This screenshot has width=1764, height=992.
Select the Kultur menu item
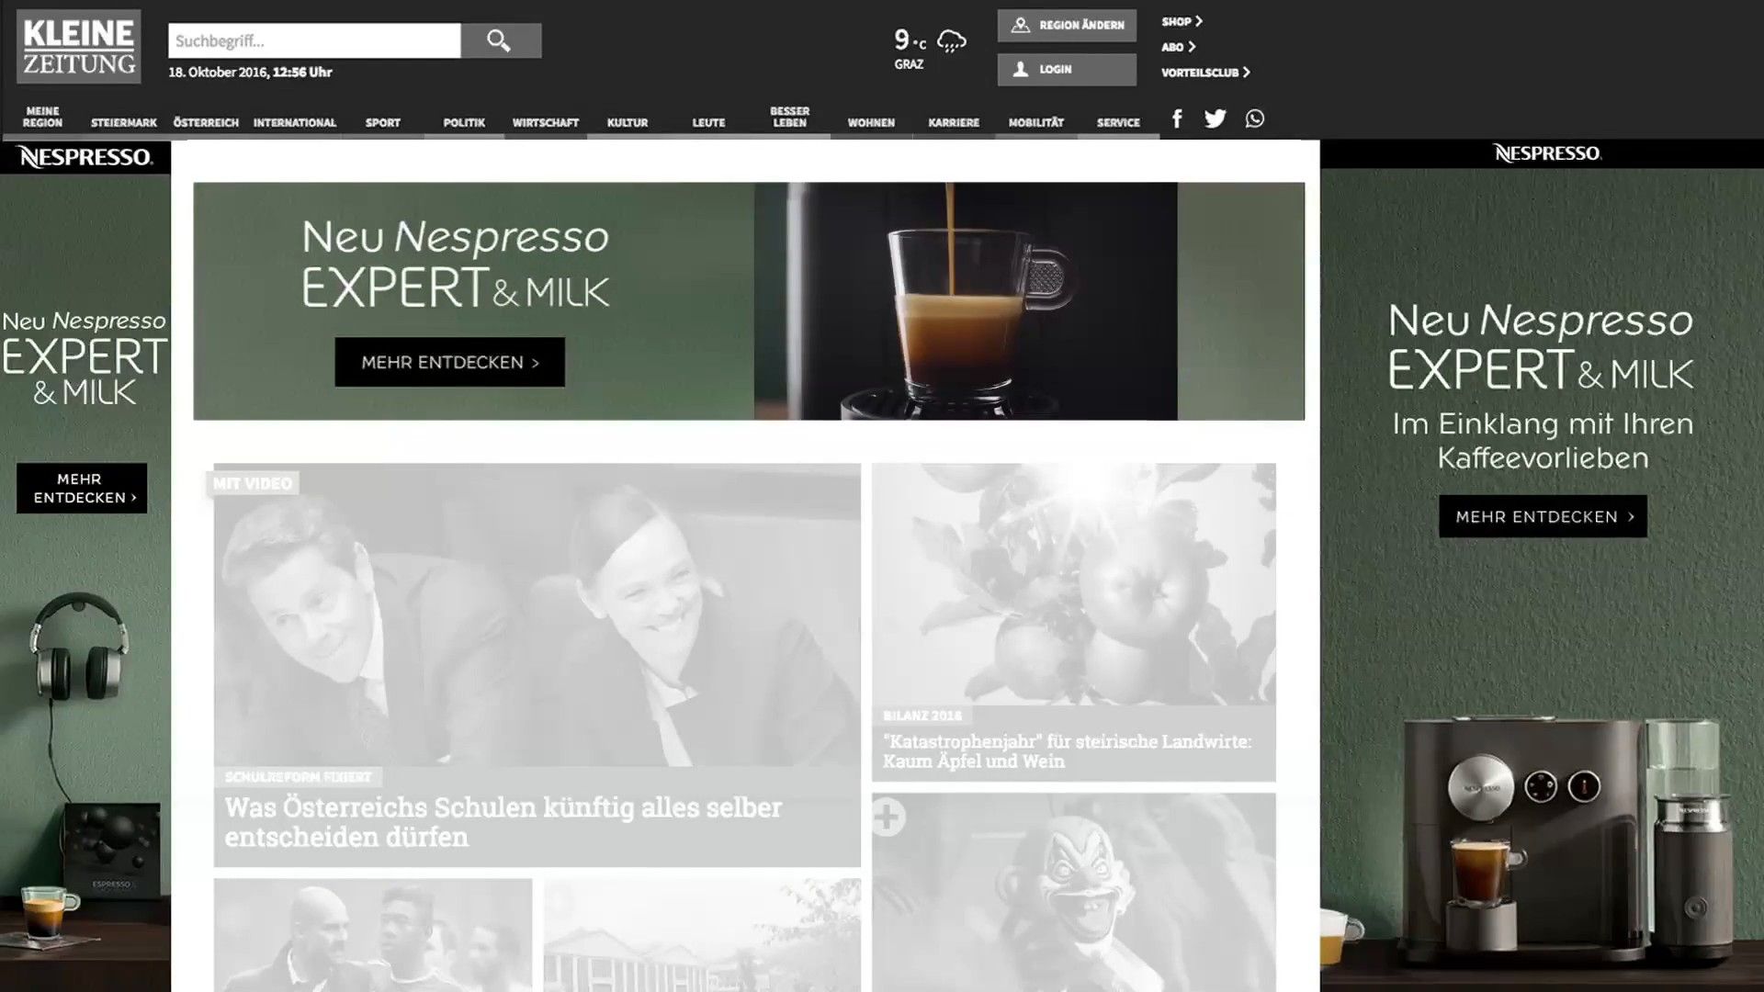(628, 122)
